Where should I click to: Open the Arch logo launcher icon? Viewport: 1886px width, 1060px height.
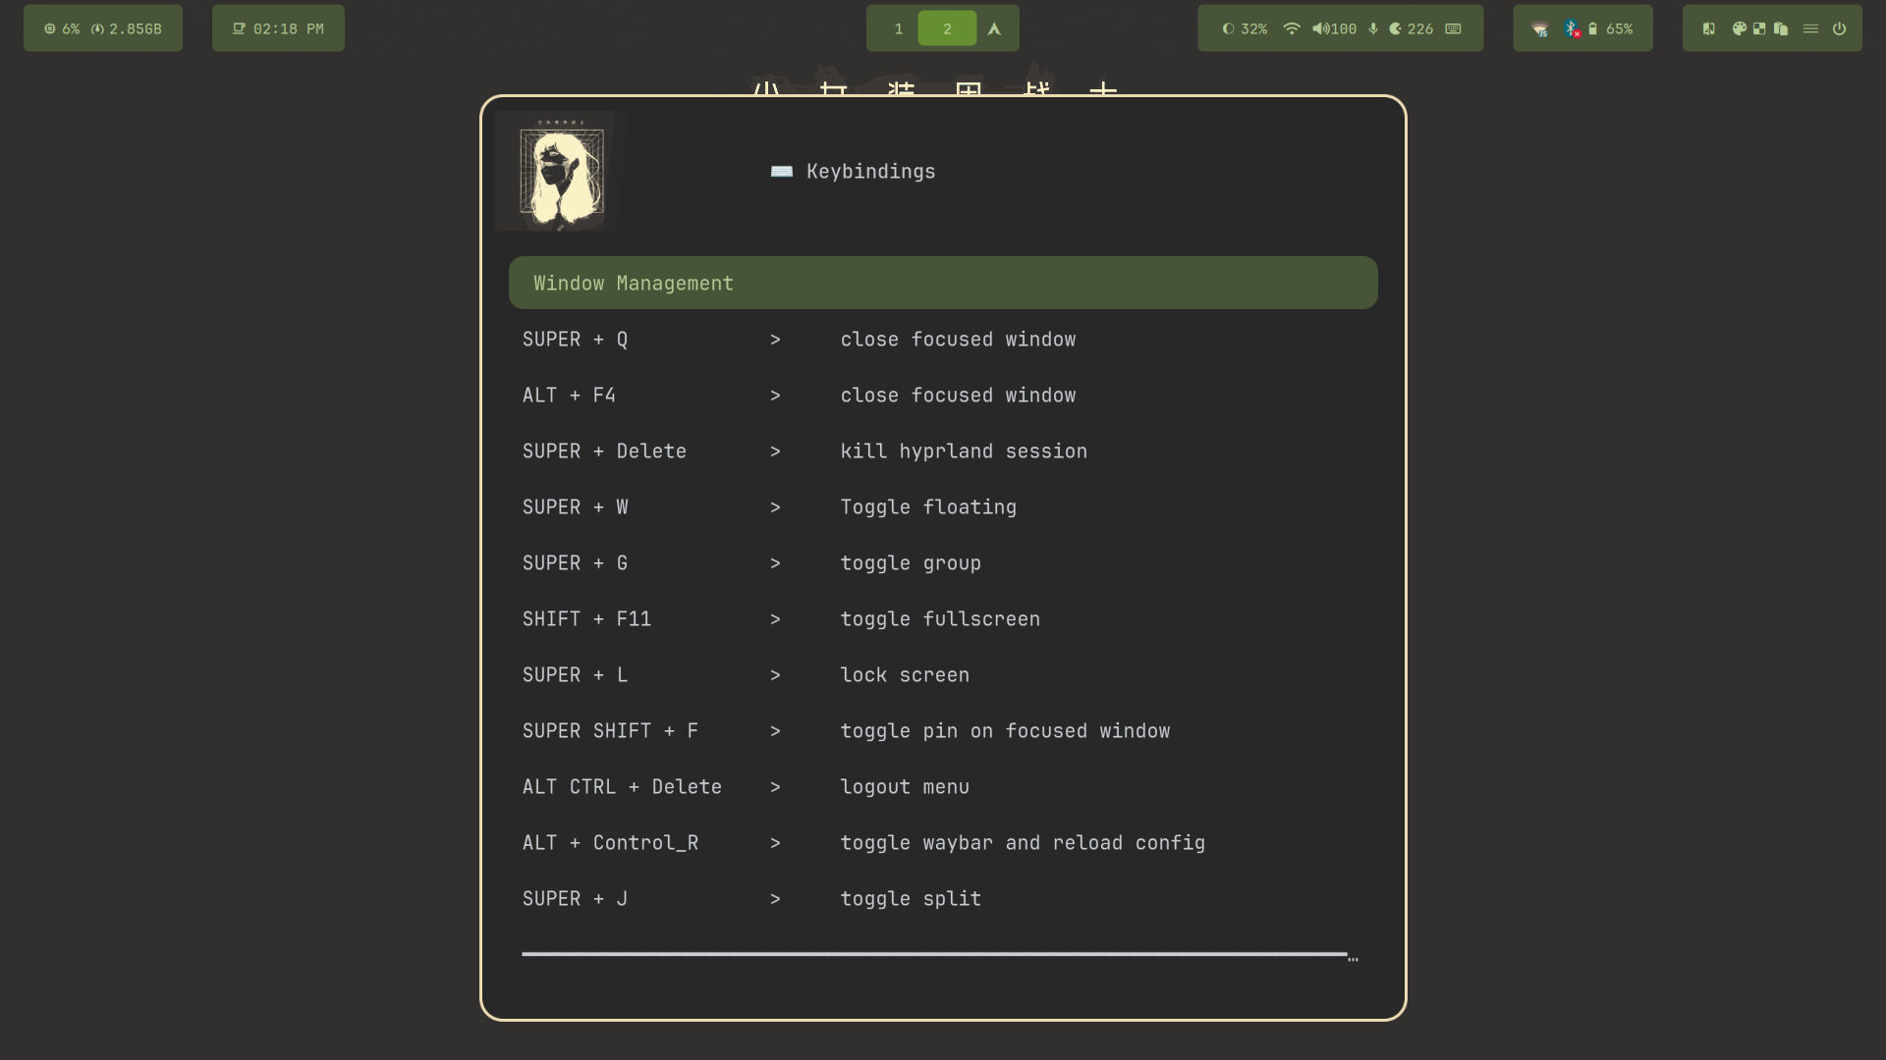[994, 28]
